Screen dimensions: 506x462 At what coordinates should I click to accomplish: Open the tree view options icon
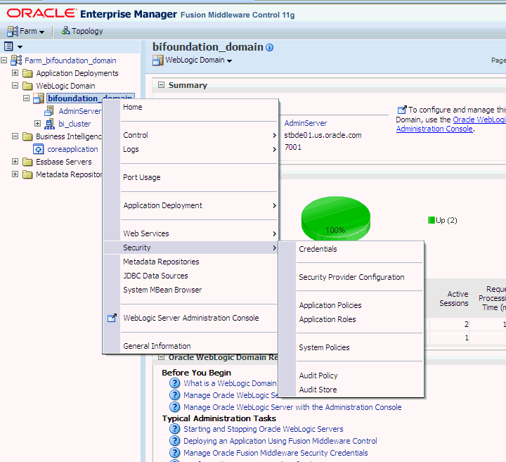click(x=8, y=46)
